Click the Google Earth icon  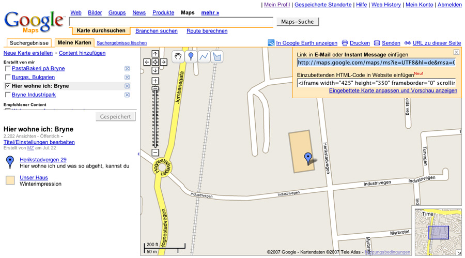[271, 43]
